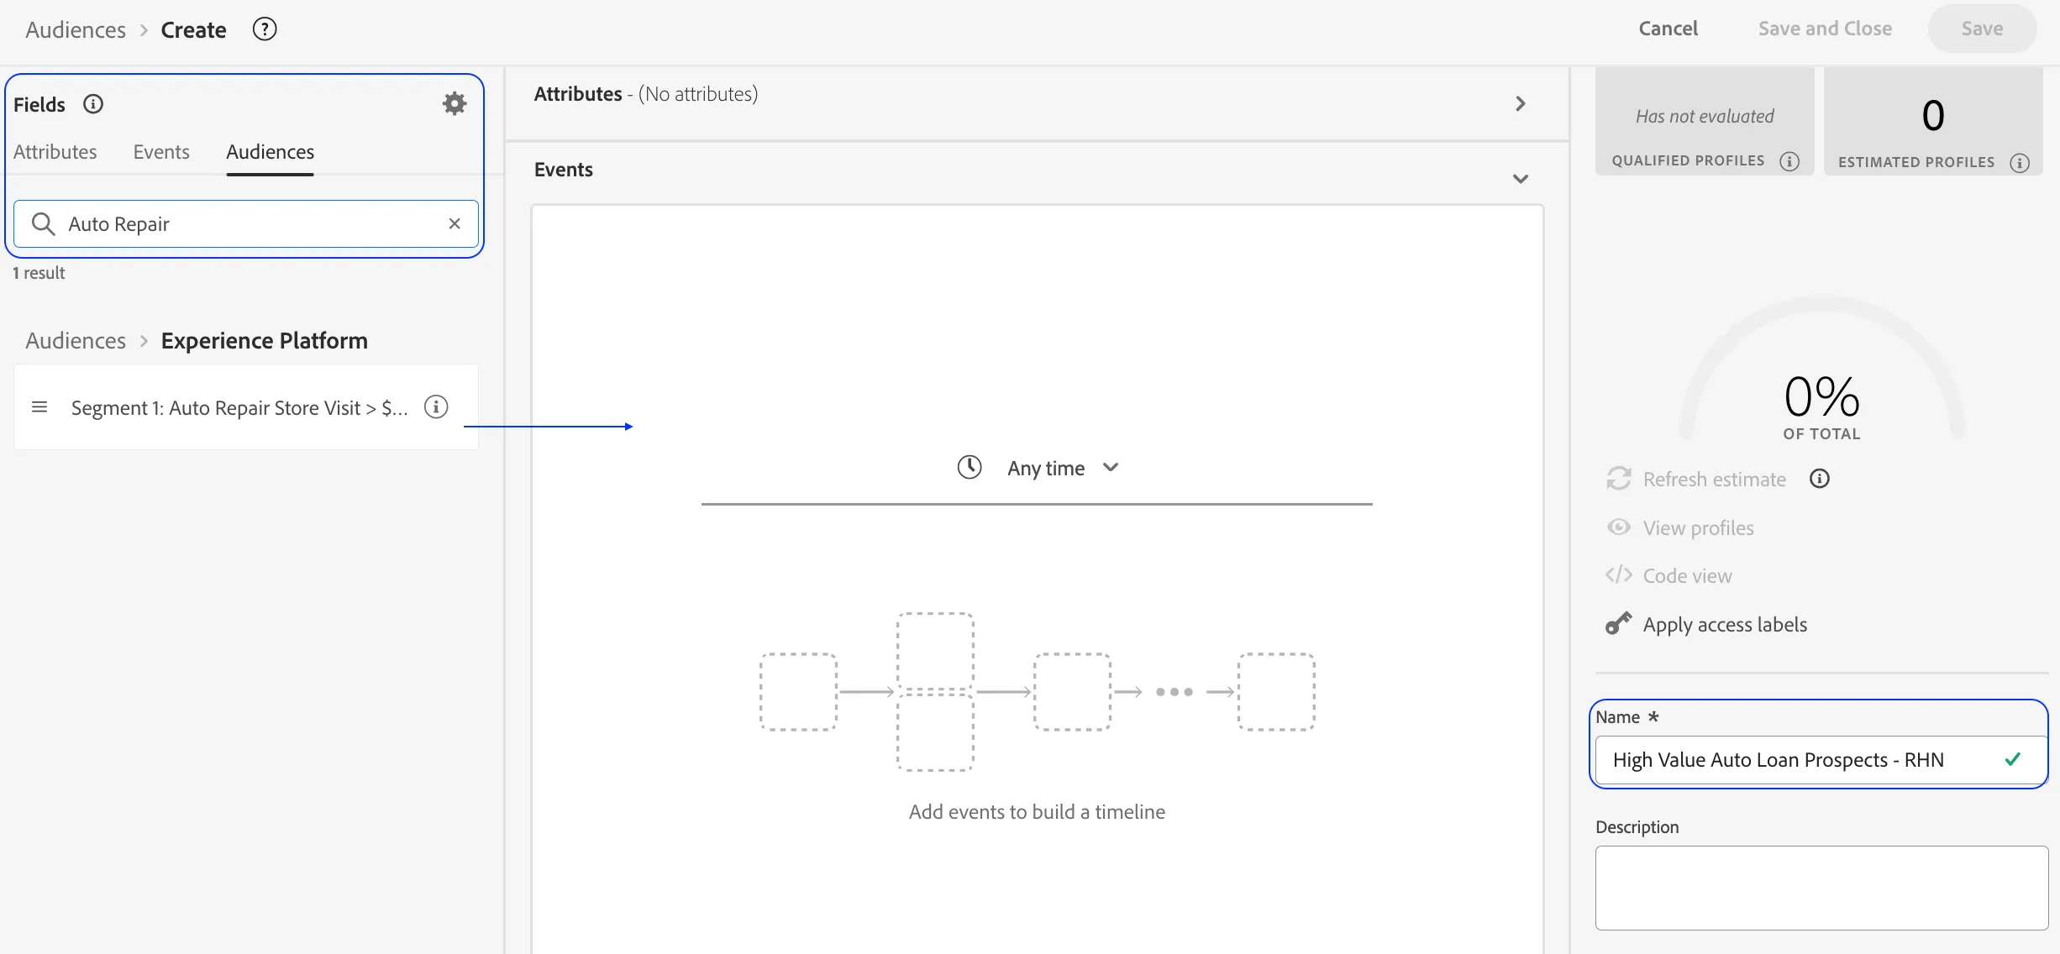Click the Attributes section header
2060x954 pixels.
(645, 94)
